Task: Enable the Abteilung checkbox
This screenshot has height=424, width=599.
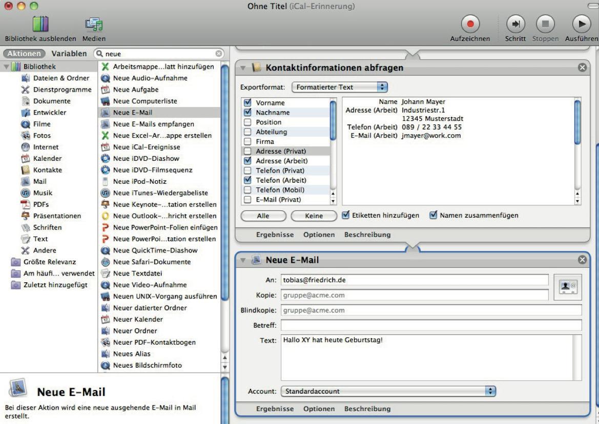Action: pos(247,132)
